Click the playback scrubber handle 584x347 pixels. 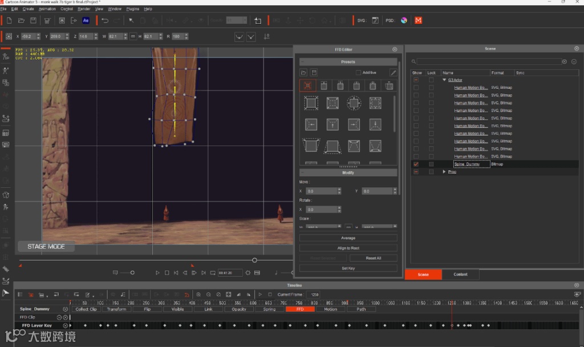(255, 260)
